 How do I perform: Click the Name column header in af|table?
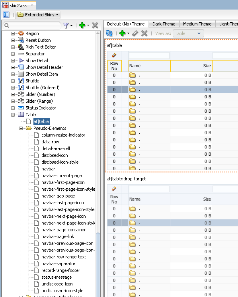149,66
